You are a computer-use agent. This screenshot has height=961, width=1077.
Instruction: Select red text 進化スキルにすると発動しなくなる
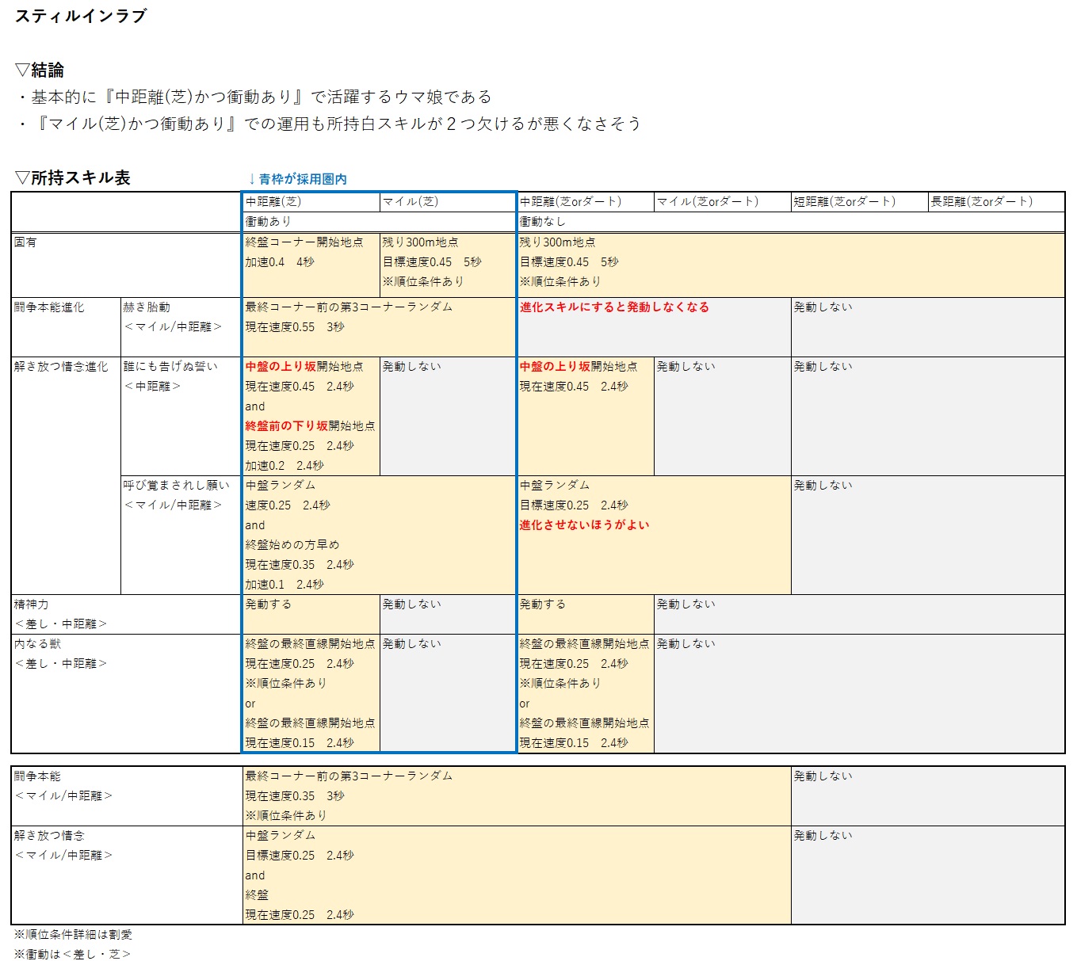tap(614, 307)
